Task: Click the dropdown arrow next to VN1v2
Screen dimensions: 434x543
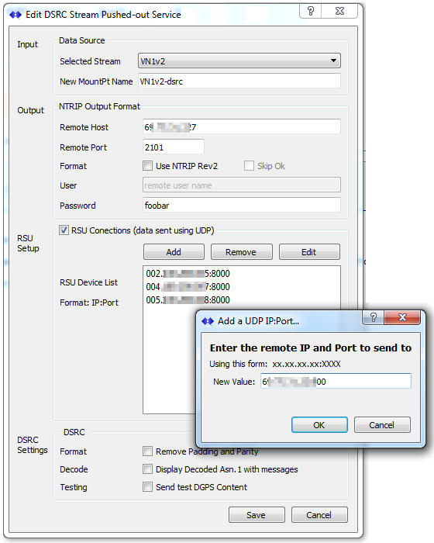Action: [x=333, y=61]
